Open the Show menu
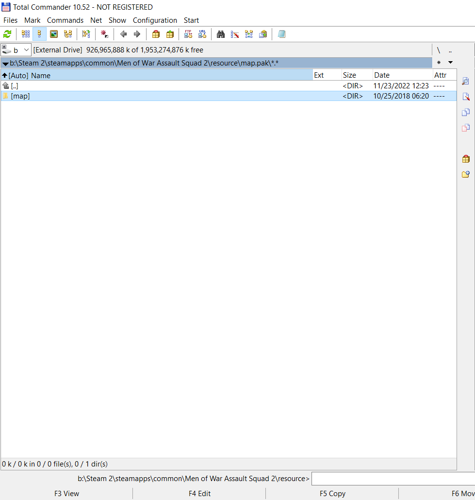 click(117, 20)
